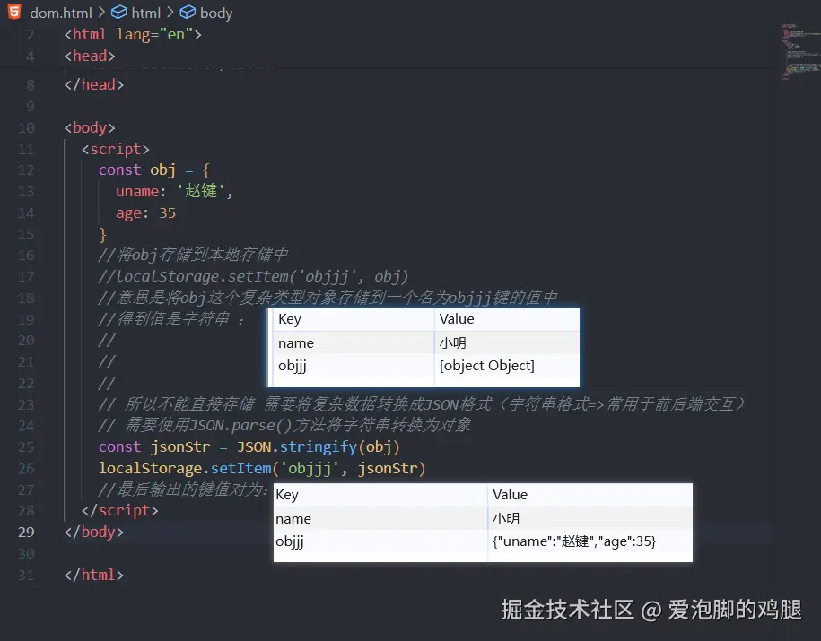
Task: Click line number 25 in gutter
Action: [x=26, y=446]
